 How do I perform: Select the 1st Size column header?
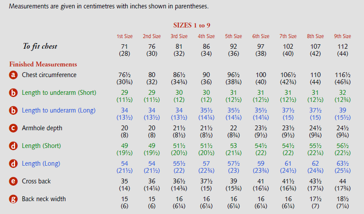coord(125,36)
